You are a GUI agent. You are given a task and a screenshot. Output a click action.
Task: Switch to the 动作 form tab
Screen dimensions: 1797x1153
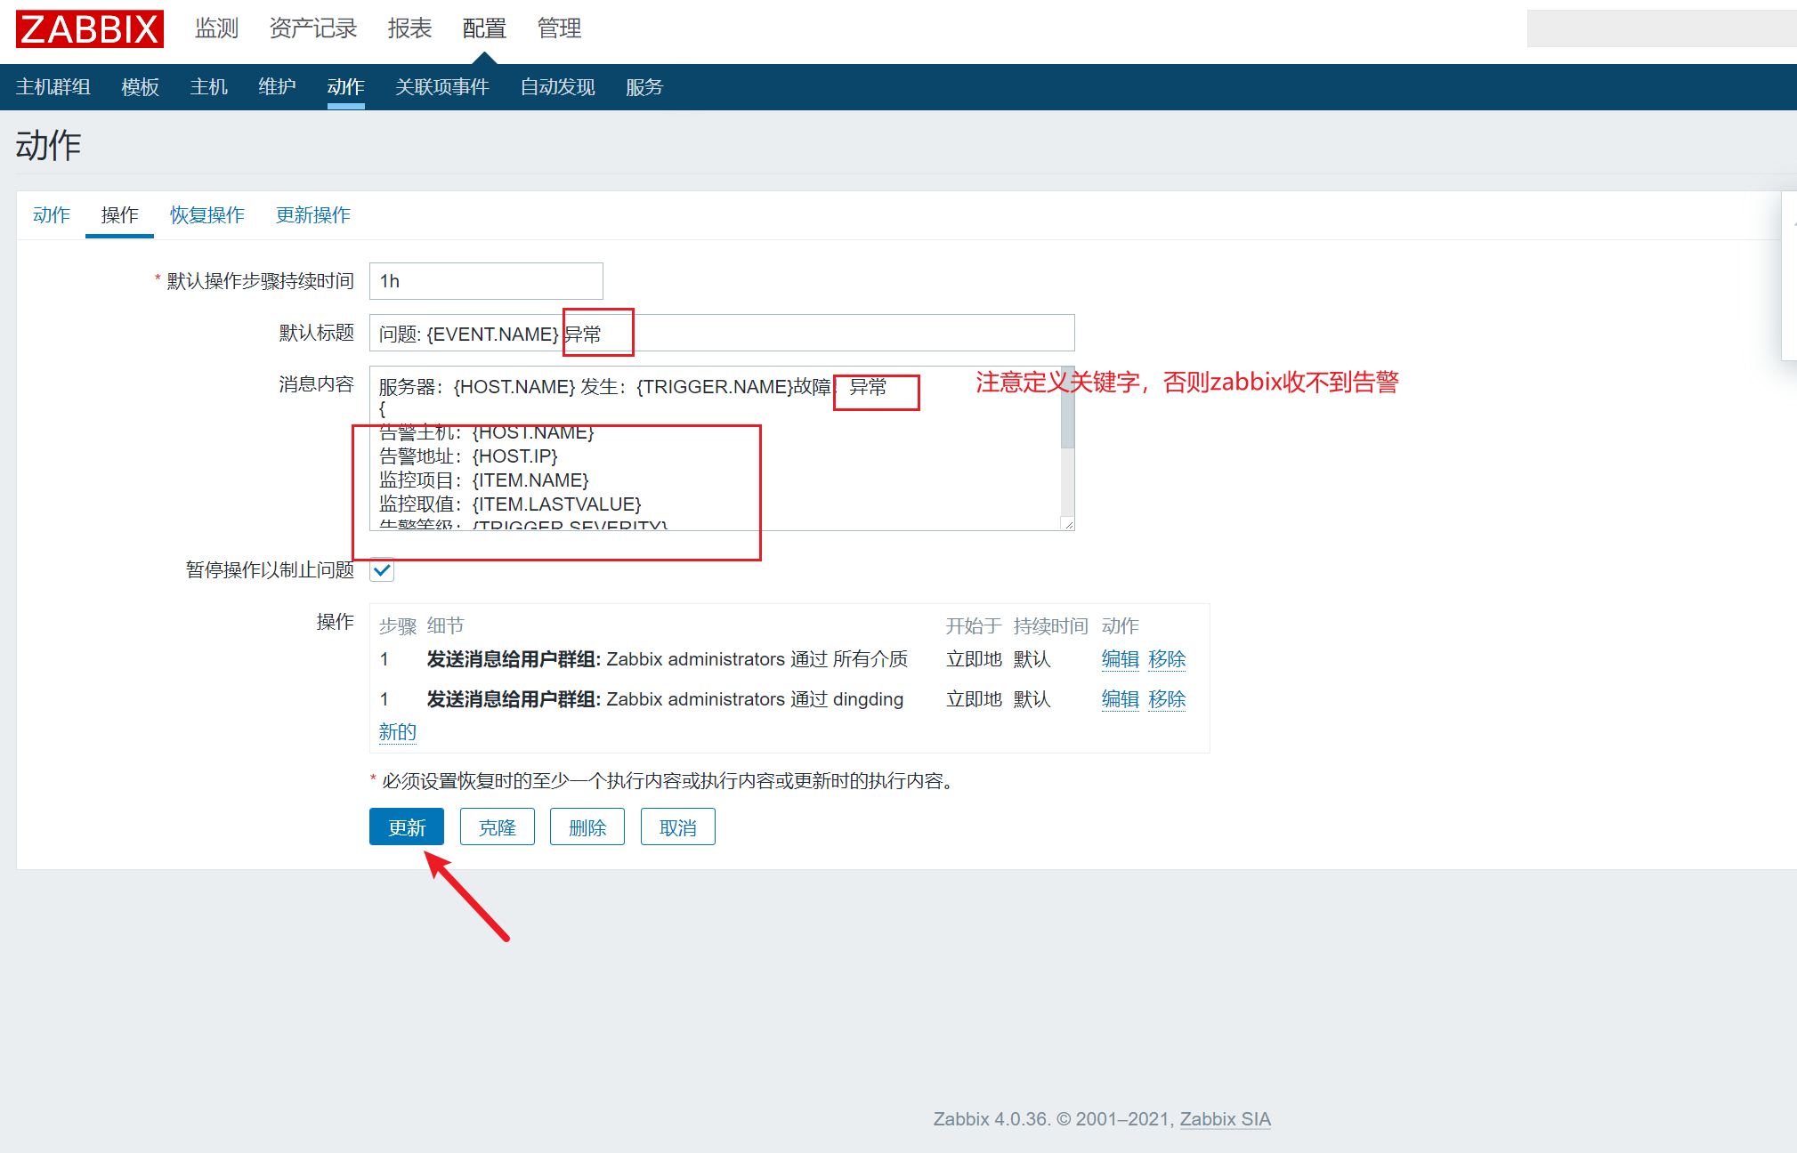pos(52,215)
